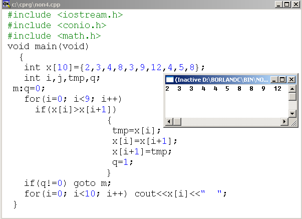Close the Inactive BORLANDC output window
The image size is (302, 219).
coord(291,79)
